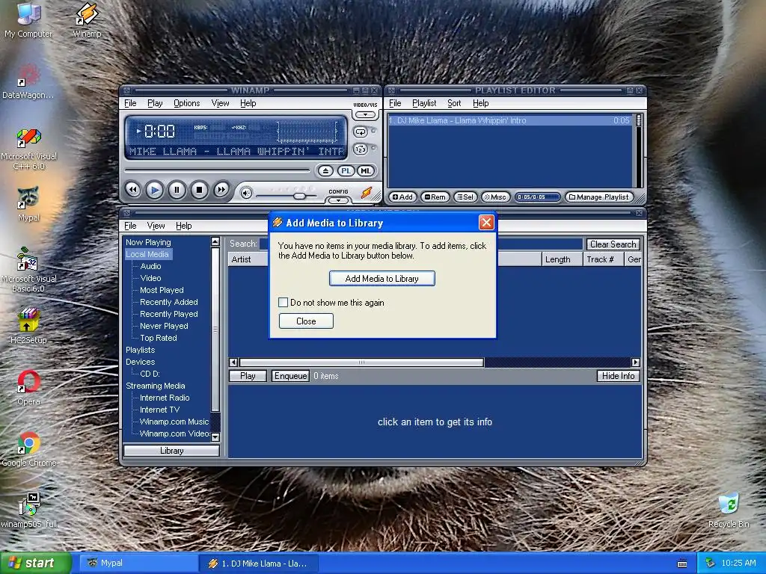Close the Add Media dialog with X
This screenshot has width=766, height=574.
[x=486, y=223]
